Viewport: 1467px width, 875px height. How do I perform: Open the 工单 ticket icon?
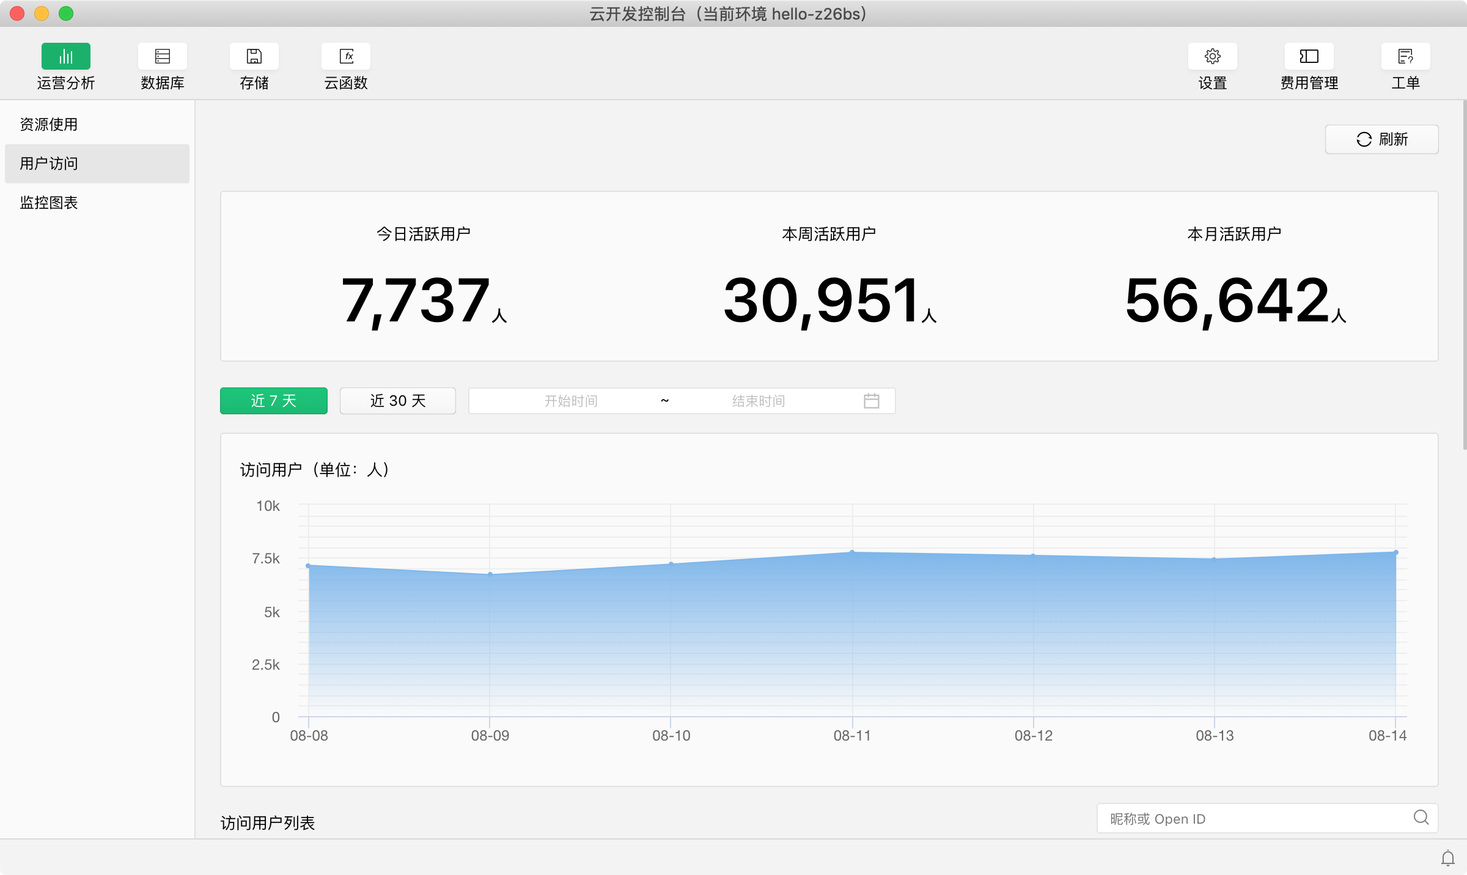1406,56
